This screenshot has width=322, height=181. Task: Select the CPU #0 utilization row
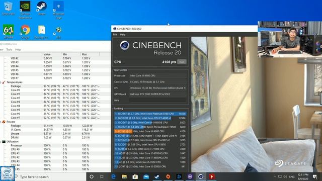click(55, 149)
